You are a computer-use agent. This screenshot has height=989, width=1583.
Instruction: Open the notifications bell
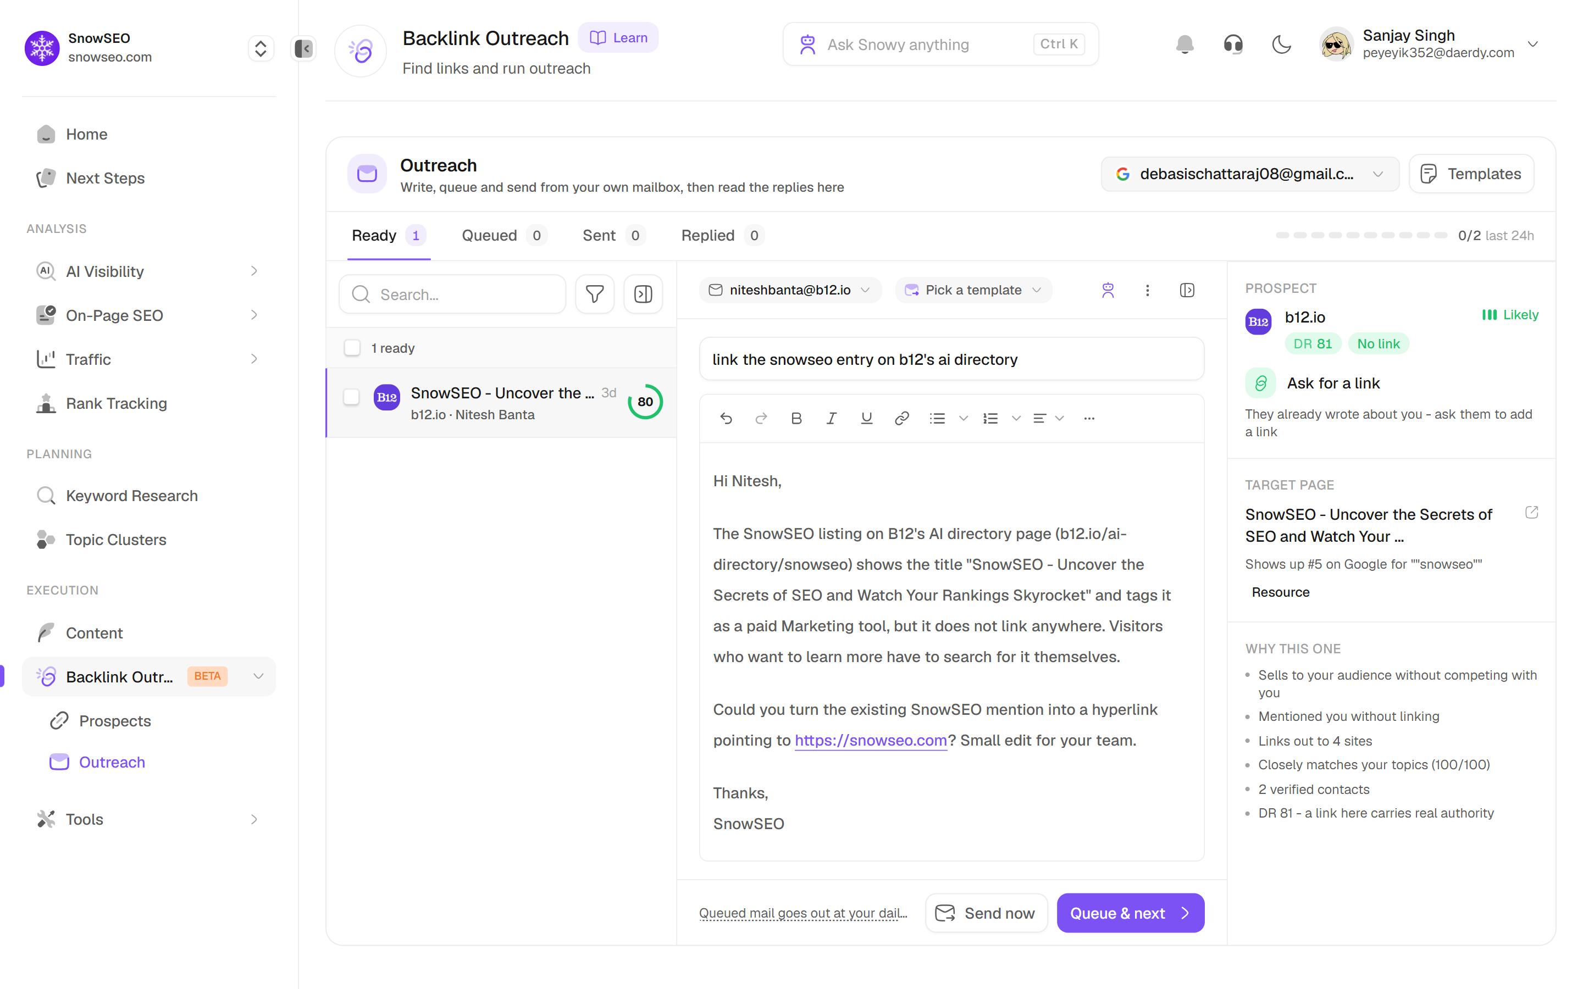pyautogui.click(x=1185, y=45)
